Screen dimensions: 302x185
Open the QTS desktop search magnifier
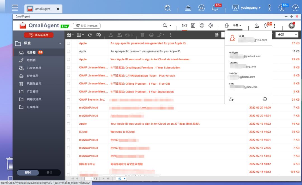click(x=167, y=8)
